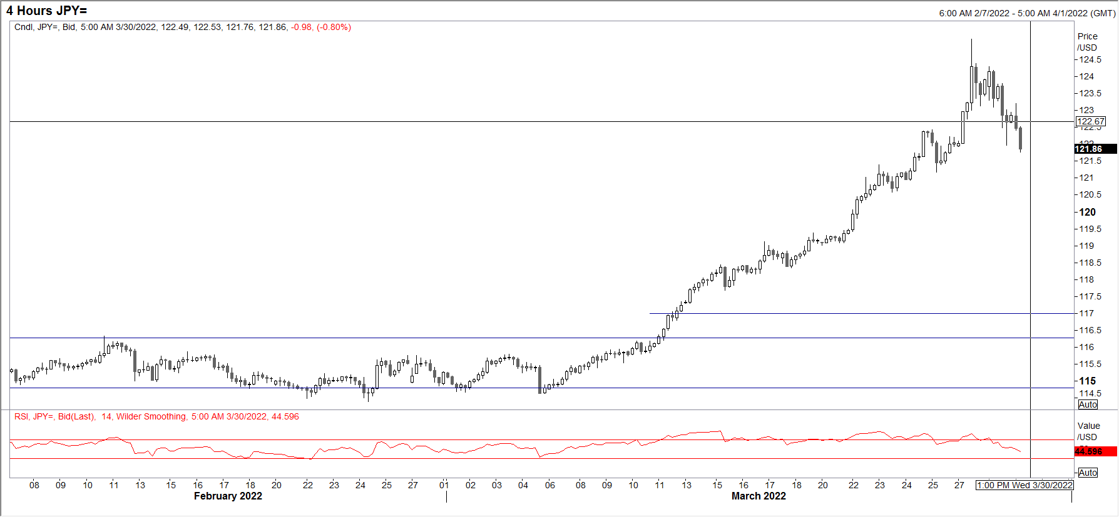
Task: Select the 'RSI, JPY=, Bid(Last)' indicator legend
Action: (x=156, y=416)
